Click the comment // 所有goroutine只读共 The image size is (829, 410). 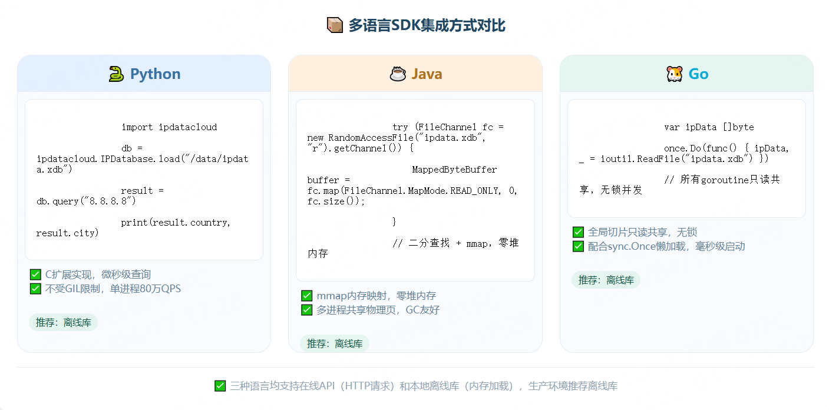pyautogui.click(x=722, y=179)
